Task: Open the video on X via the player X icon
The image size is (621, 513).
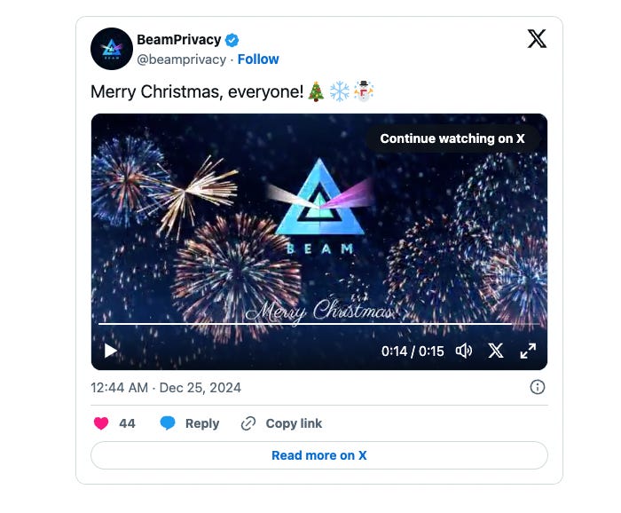Action: point(496,351)
